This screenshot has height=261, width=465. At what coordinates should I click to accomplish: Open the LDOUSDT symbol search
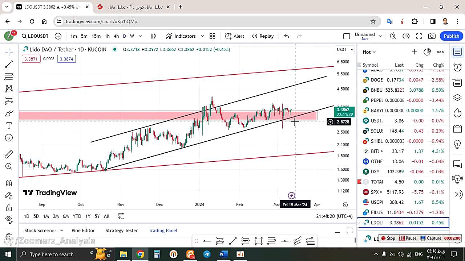coord(35,36)
